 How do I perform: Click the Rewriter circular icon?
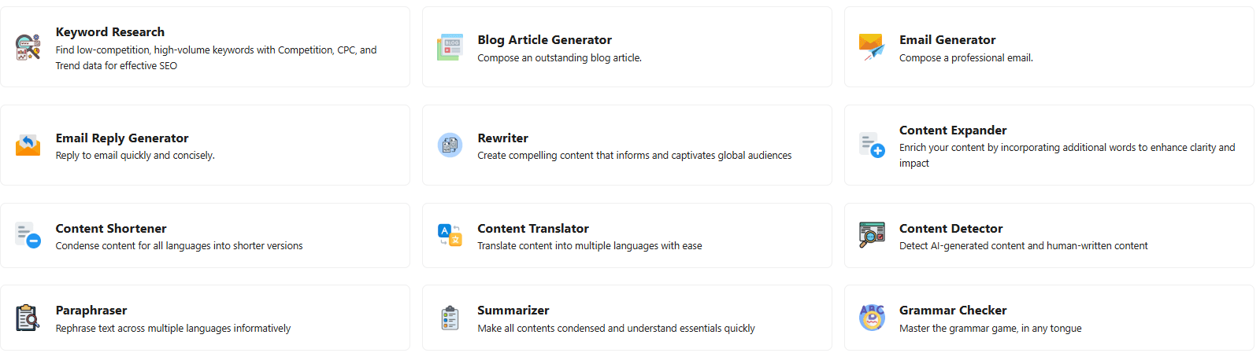pos(450,145)
